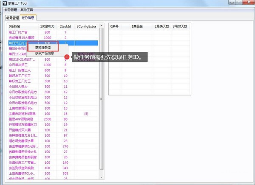Screen dimensions: 255x185
Task: Click the 3ConfigExtra column header
Action: pyautogui.click(x=86, y=26)
